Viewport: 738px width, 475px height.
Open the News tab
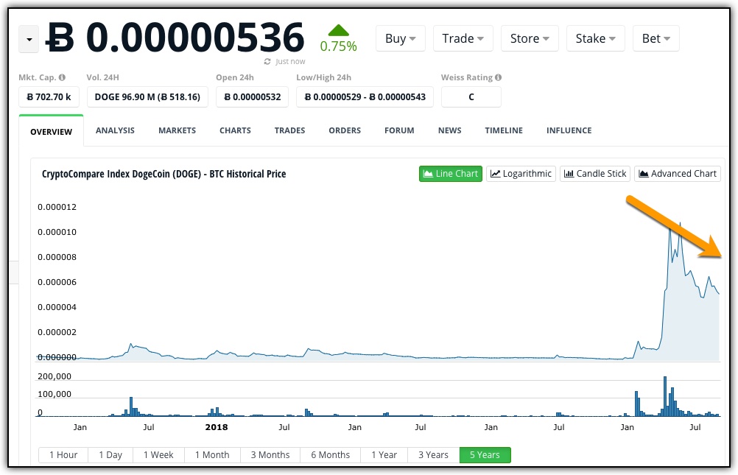449,130
